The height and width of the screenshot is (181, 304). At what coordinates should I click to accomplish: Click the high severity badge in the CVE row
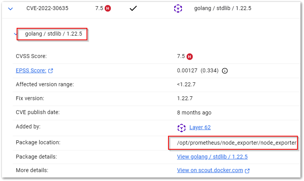click(x=108, y=9)
